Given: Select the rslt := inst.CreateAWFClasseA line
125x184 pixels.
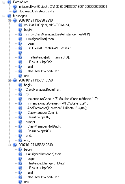Looking at the screenshot, I should 50,48.
